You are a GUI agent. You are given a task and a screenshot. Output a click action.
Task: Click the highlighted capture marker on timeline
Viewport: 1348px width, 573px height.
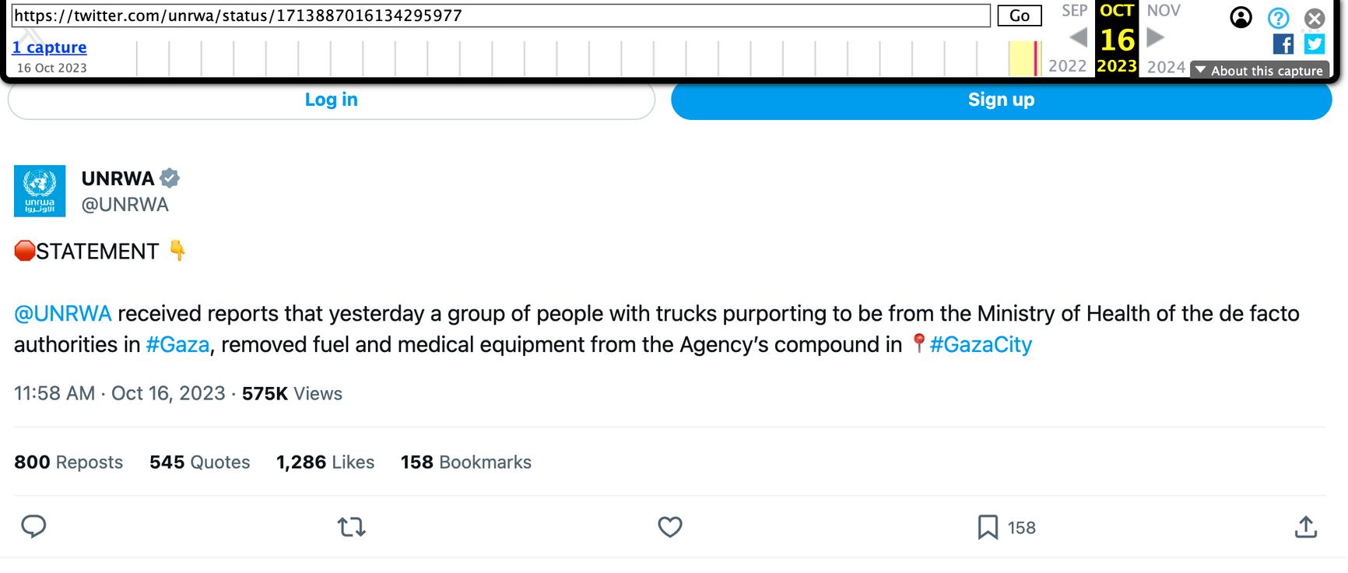point(1036,58)
